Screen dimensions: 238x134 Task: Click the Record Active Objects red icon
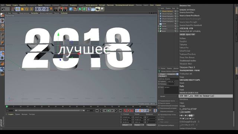click(x=125, y=111)
